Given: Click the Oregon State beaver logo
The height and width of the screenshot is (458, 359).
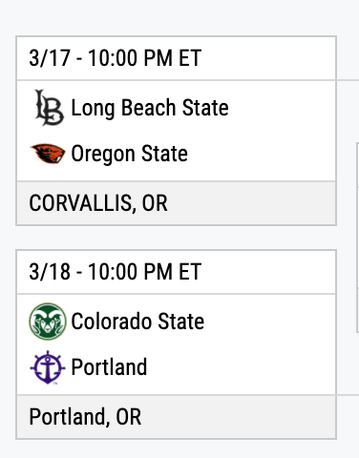Looking at the screenshot, I should point(48,154).
